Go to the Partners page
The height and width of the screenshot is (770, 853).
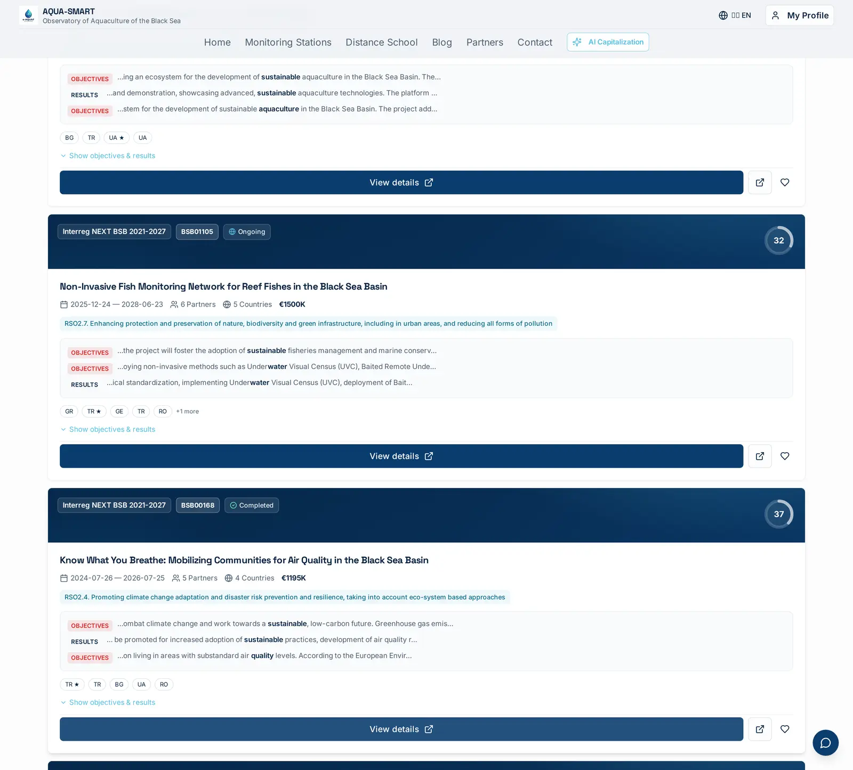coord(485,42)
